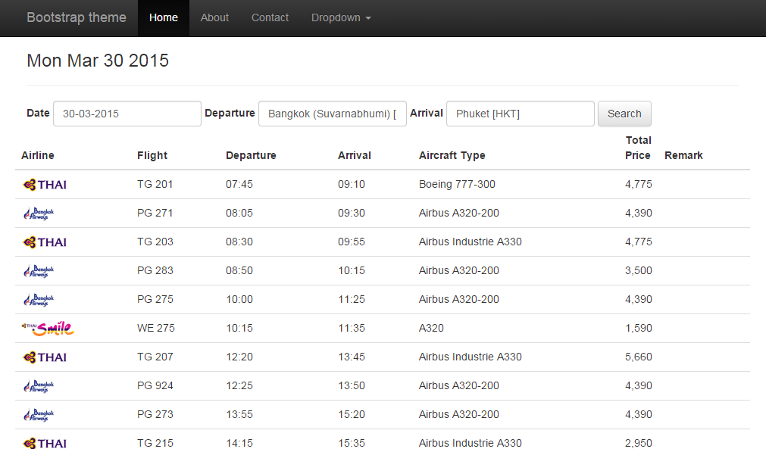
Task: Click departure time 08:30
Action: (x=239, y=242)
